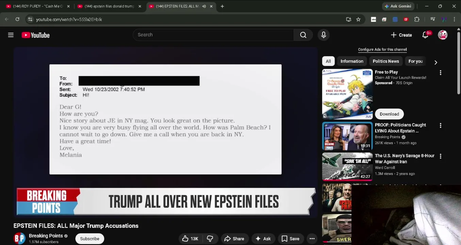Viewport: 461px width, 245px height.
Task: Click the '1.97M subscribers' text
Action: tap(44, 242)
